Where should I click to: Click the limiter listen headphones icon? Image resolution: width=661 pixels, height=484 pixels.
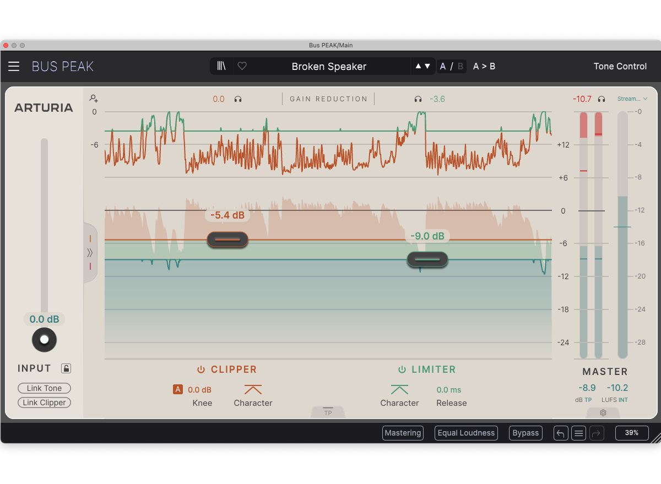418,99
